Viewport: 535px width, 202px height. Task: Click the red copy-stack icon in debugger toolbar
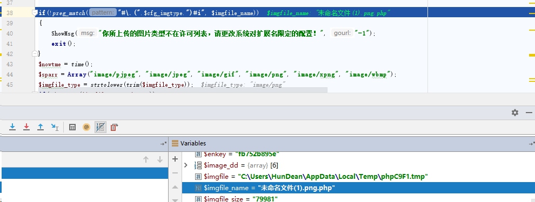[115, 127]
